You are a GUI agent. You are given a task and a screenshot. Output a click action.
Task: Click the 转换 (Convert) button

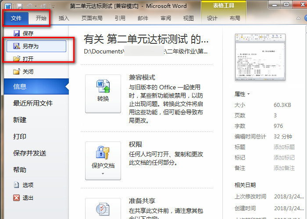[x=103, y=94]
